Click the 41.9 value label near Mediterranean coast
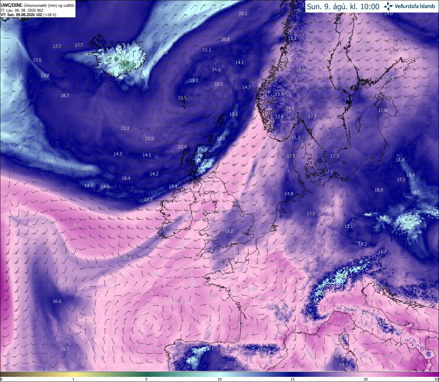 (341, 315)
